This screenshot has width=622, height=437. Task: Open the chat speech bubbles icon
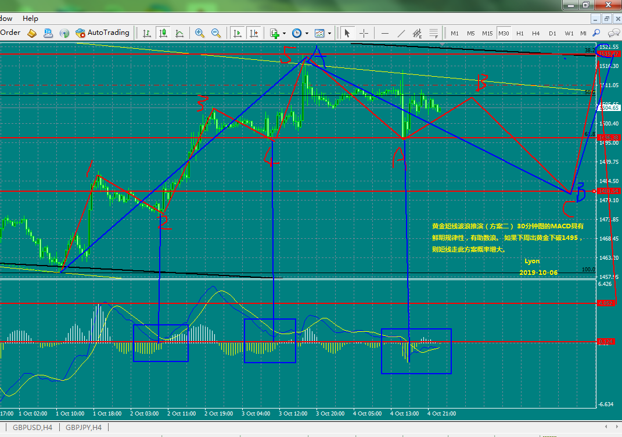coord(613,33)
